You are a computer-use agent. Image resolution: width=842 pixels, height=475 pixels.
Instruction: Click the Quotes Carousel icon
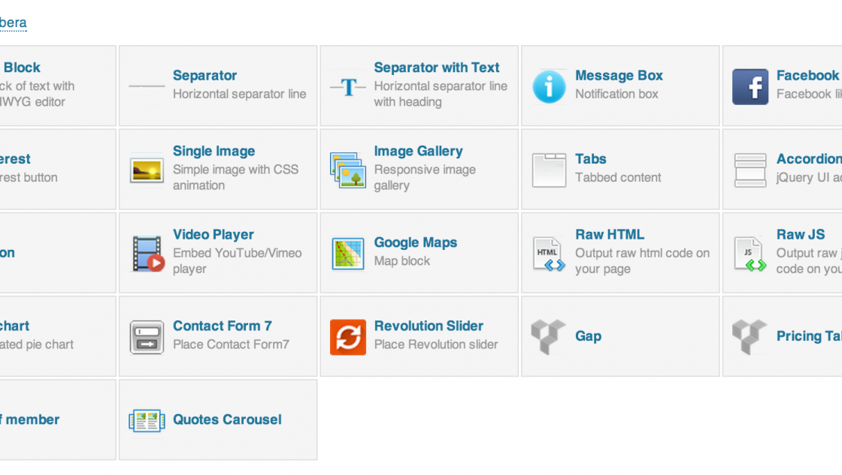[x=147, y=420]
